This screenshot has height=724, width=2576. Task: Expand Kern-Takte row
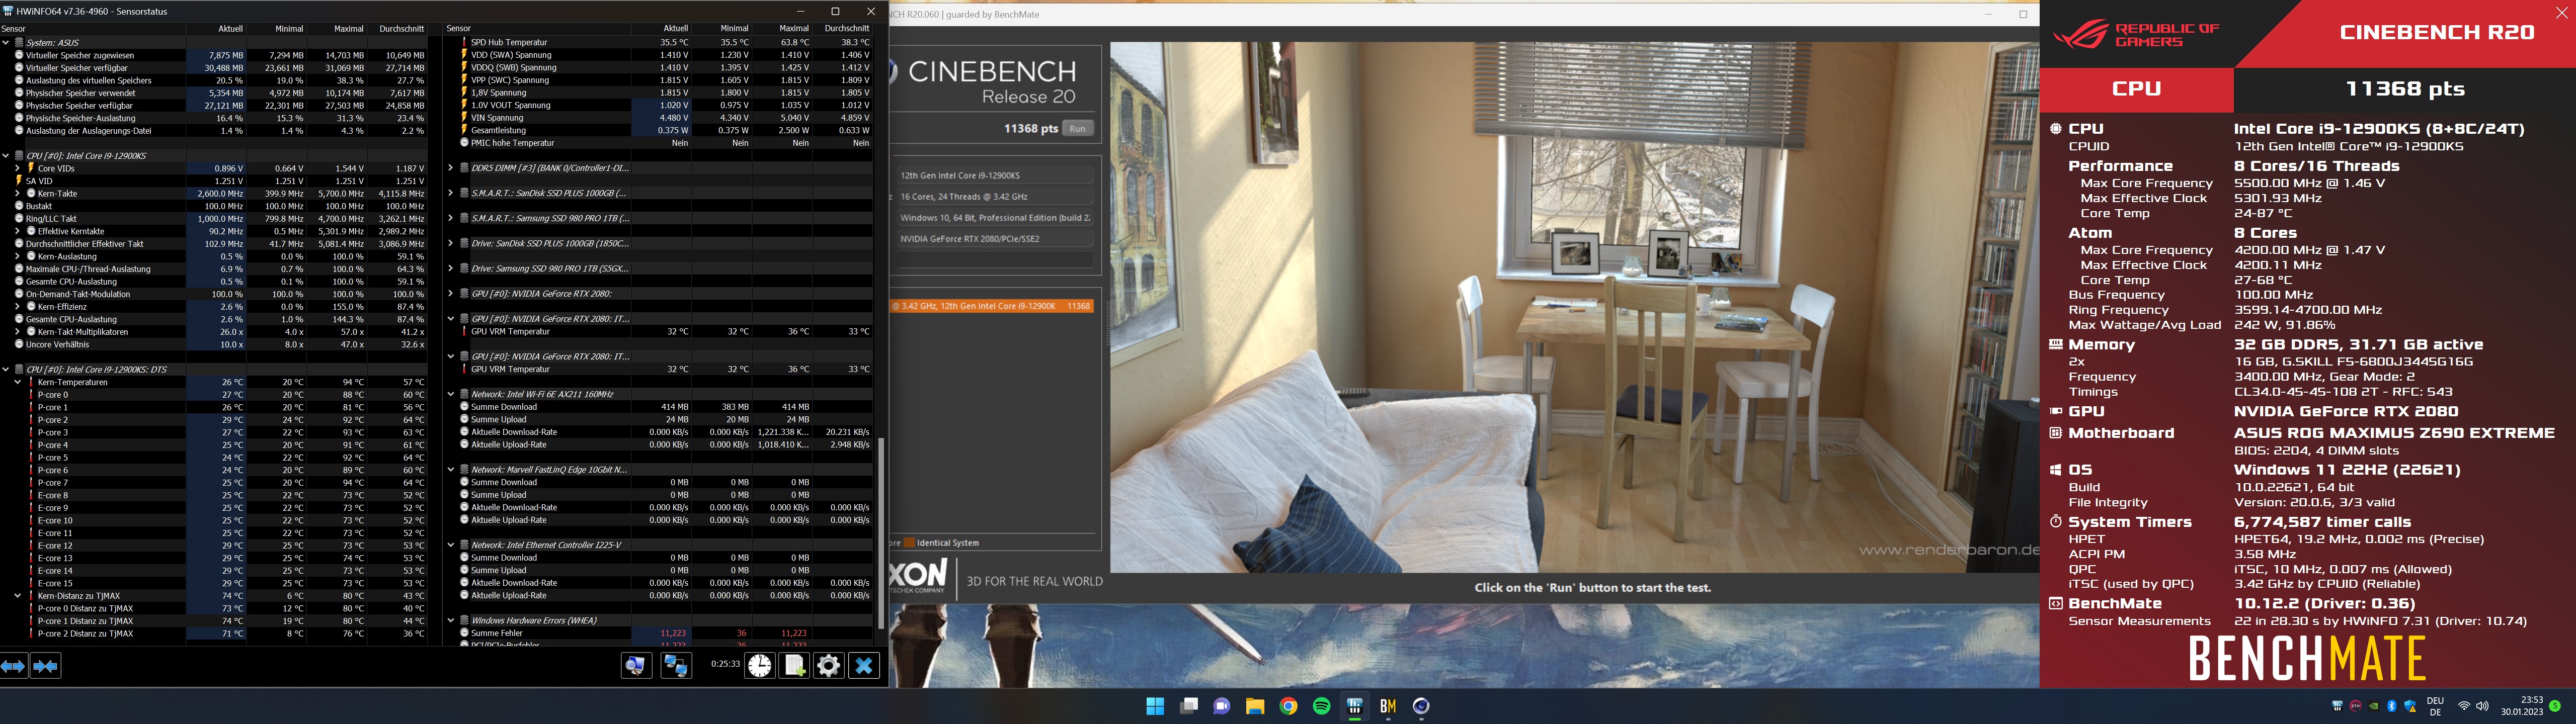click(x=17, y=193)
